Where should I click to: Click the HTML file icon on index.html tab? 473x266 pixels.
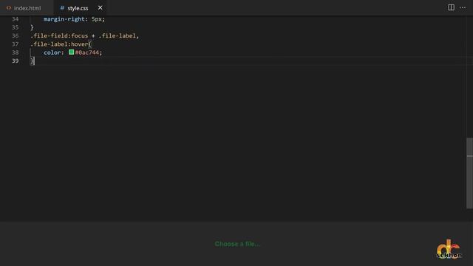click(9, 8)
